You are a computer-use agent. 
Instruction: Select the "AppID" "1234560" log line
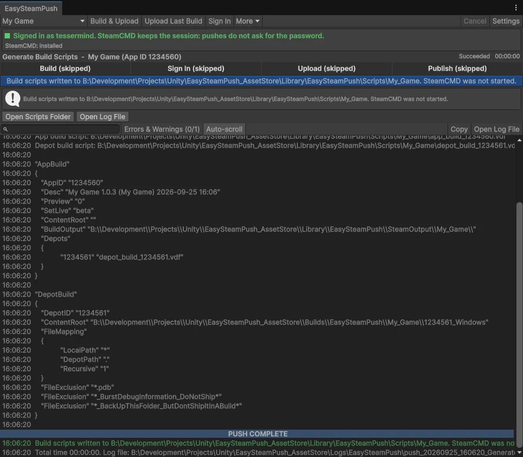[257, 183]
